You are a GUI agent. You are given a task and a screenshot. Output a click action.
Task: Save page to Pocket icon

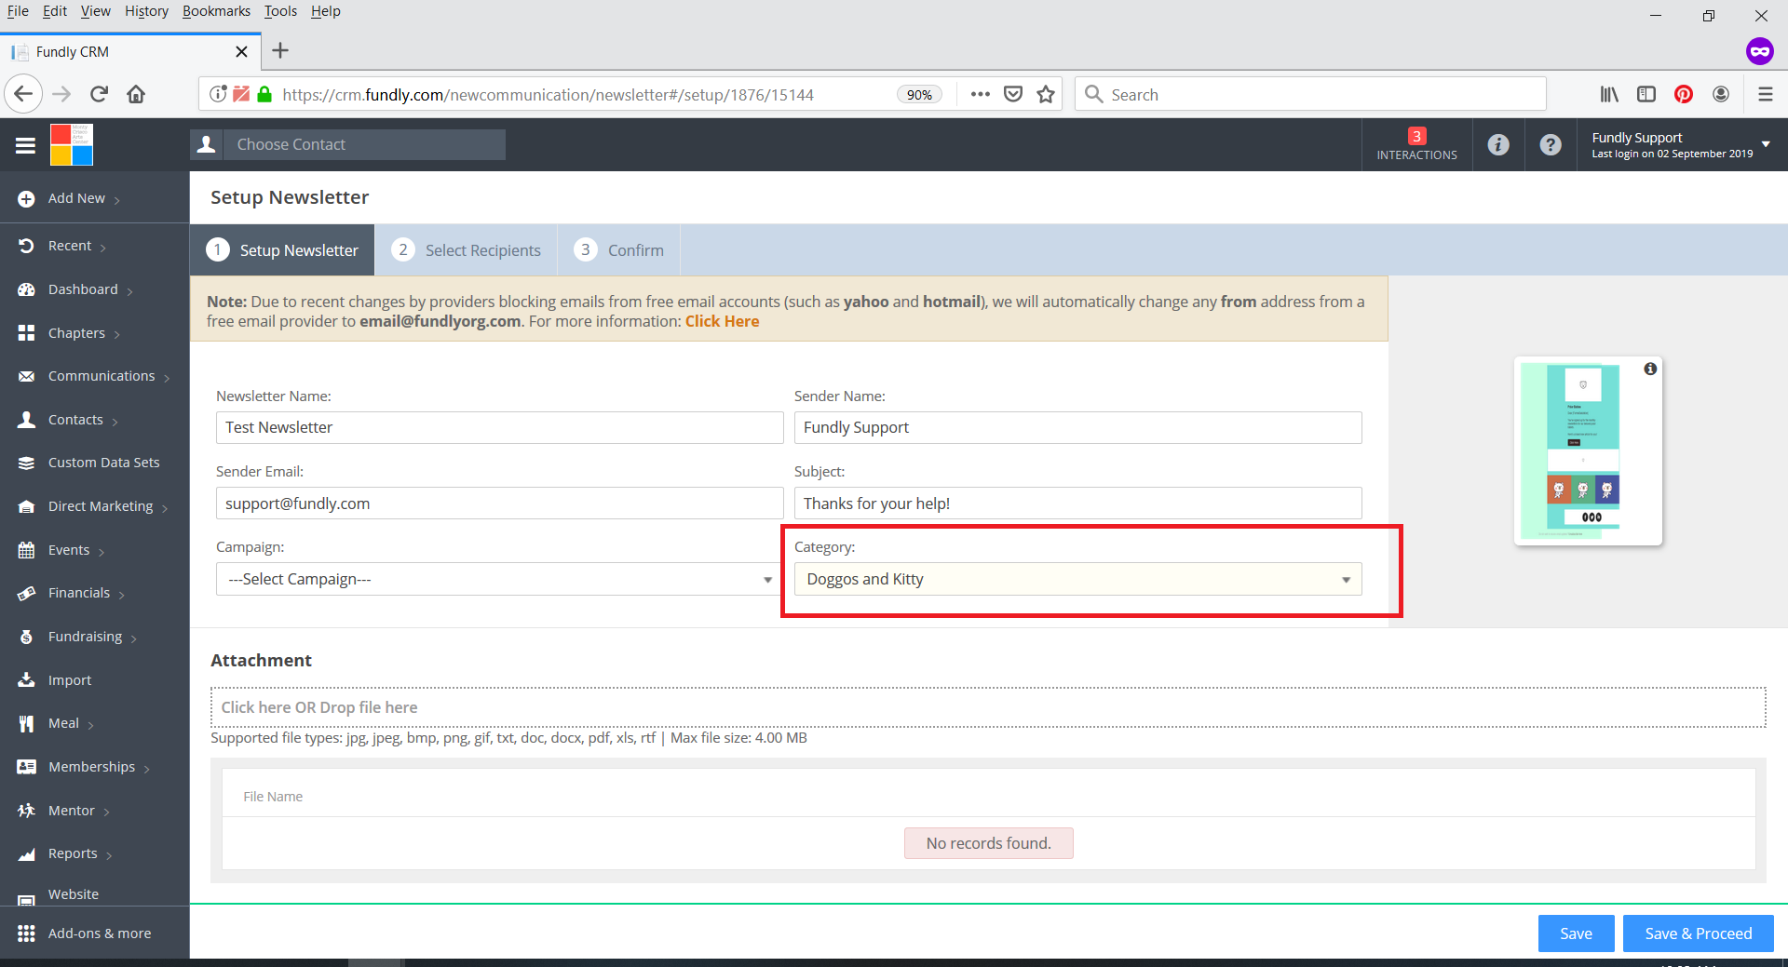(1013, 94)
